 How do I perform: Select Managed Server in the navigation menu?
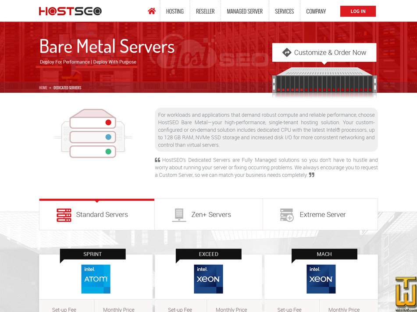tap(244, 11)
